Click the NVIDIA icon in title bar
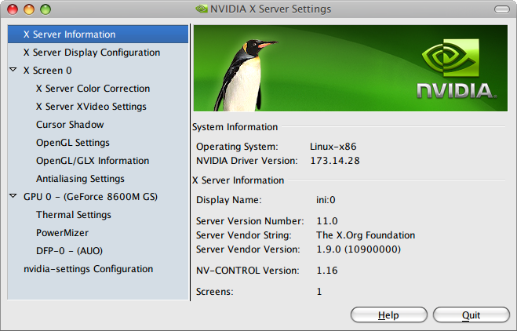 point(201,9)
